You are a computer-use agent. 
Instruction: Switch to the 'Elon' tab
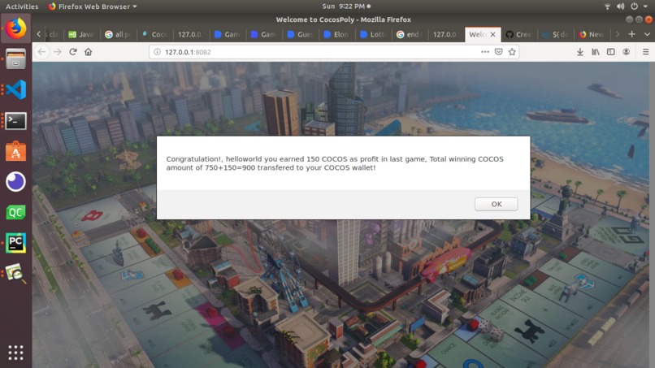[x=336, y=34]
